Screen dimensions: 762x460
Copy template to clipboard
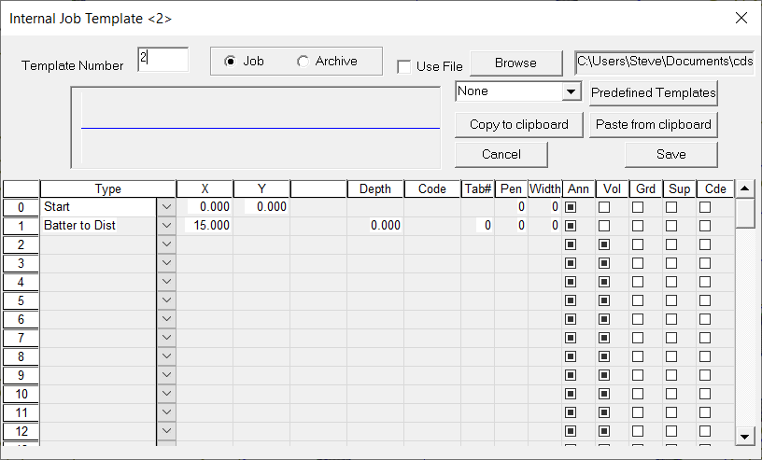pyautogui.click(x=518, y=124)
